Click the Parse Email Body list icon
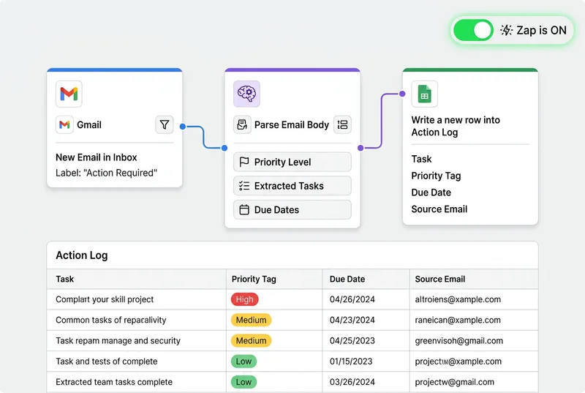This screenshot has height=393, width=585. point(342,125)
